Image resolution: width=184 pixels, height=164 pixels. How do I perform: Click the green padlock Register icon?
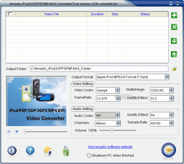pyautogui.click(x=66, y=151)
